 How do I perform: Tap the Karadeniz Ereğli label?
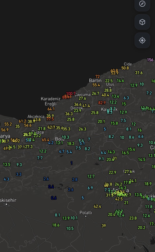point(51,101)
